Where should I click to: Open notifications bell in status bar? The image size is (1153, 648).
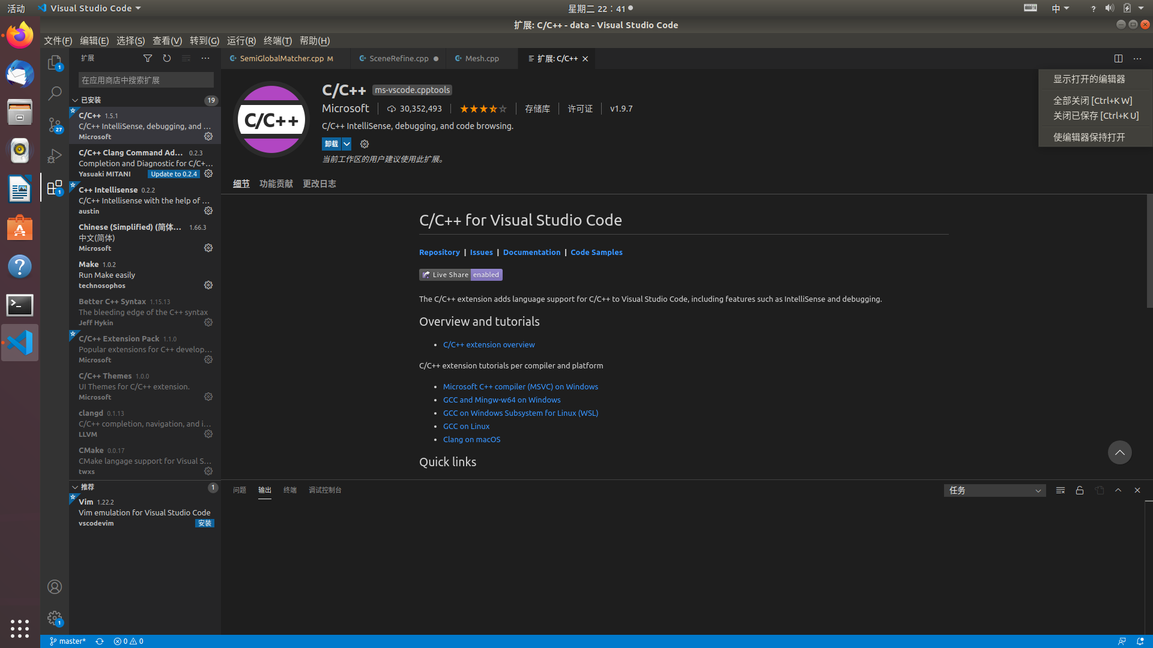[1140, 641]
